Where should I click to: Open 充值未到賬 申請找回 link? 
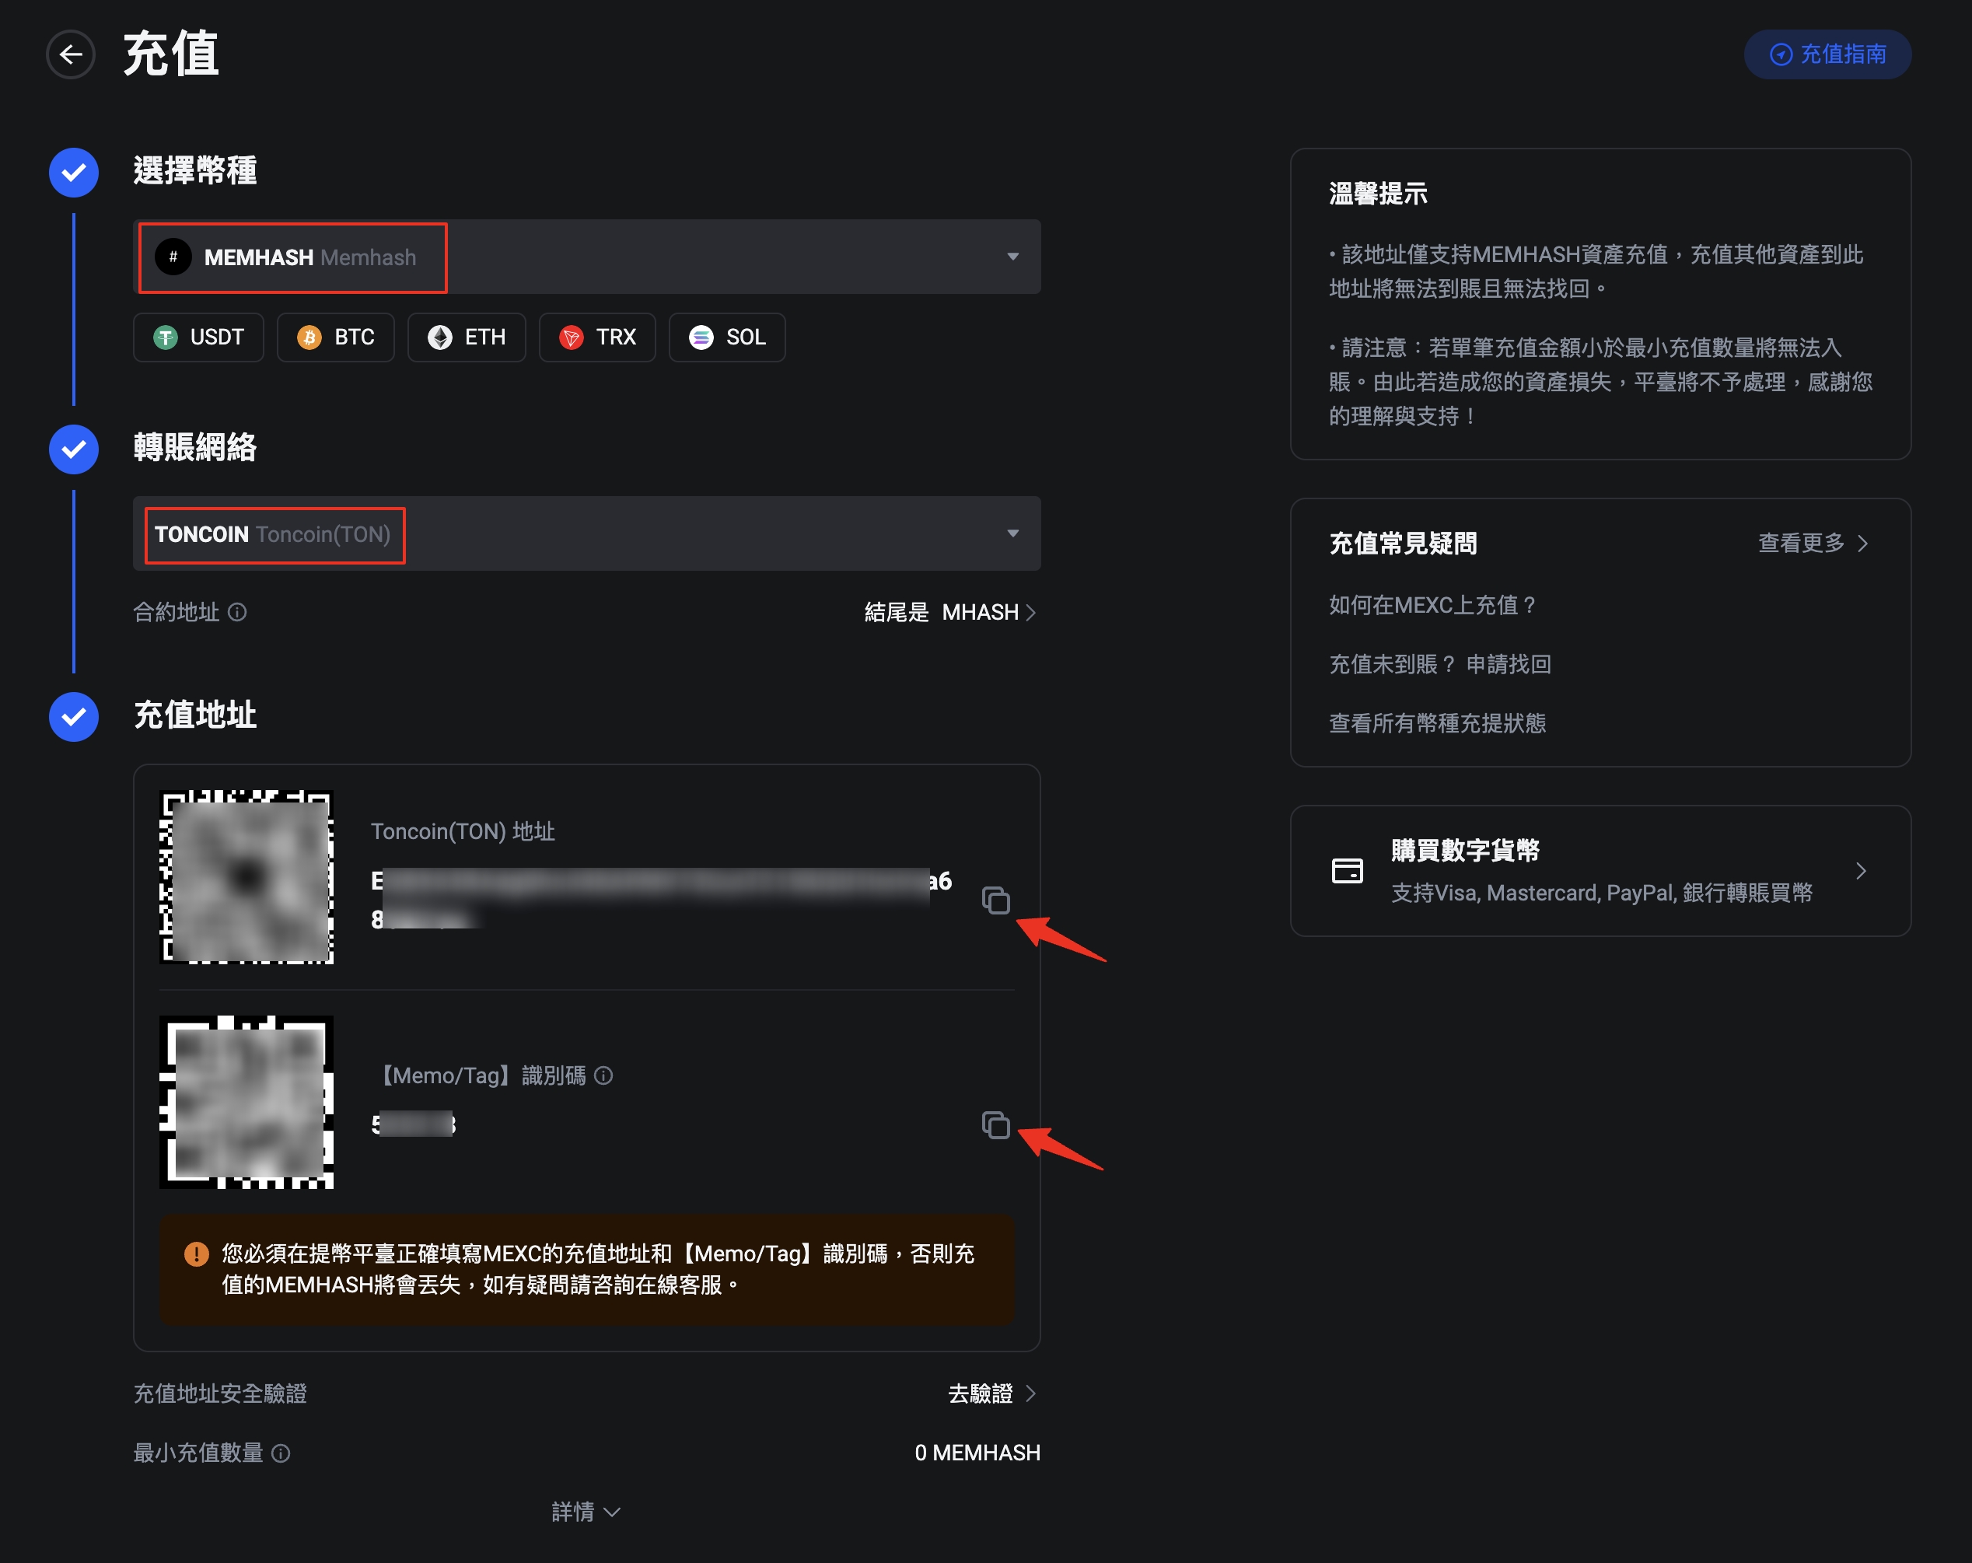click(1439, 664)
